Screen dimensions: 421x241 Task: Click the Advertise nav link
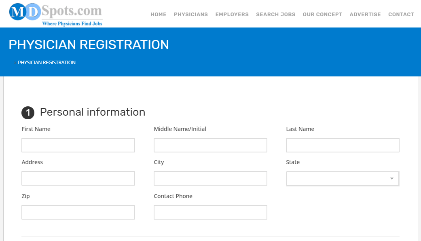tap(365, 15)
